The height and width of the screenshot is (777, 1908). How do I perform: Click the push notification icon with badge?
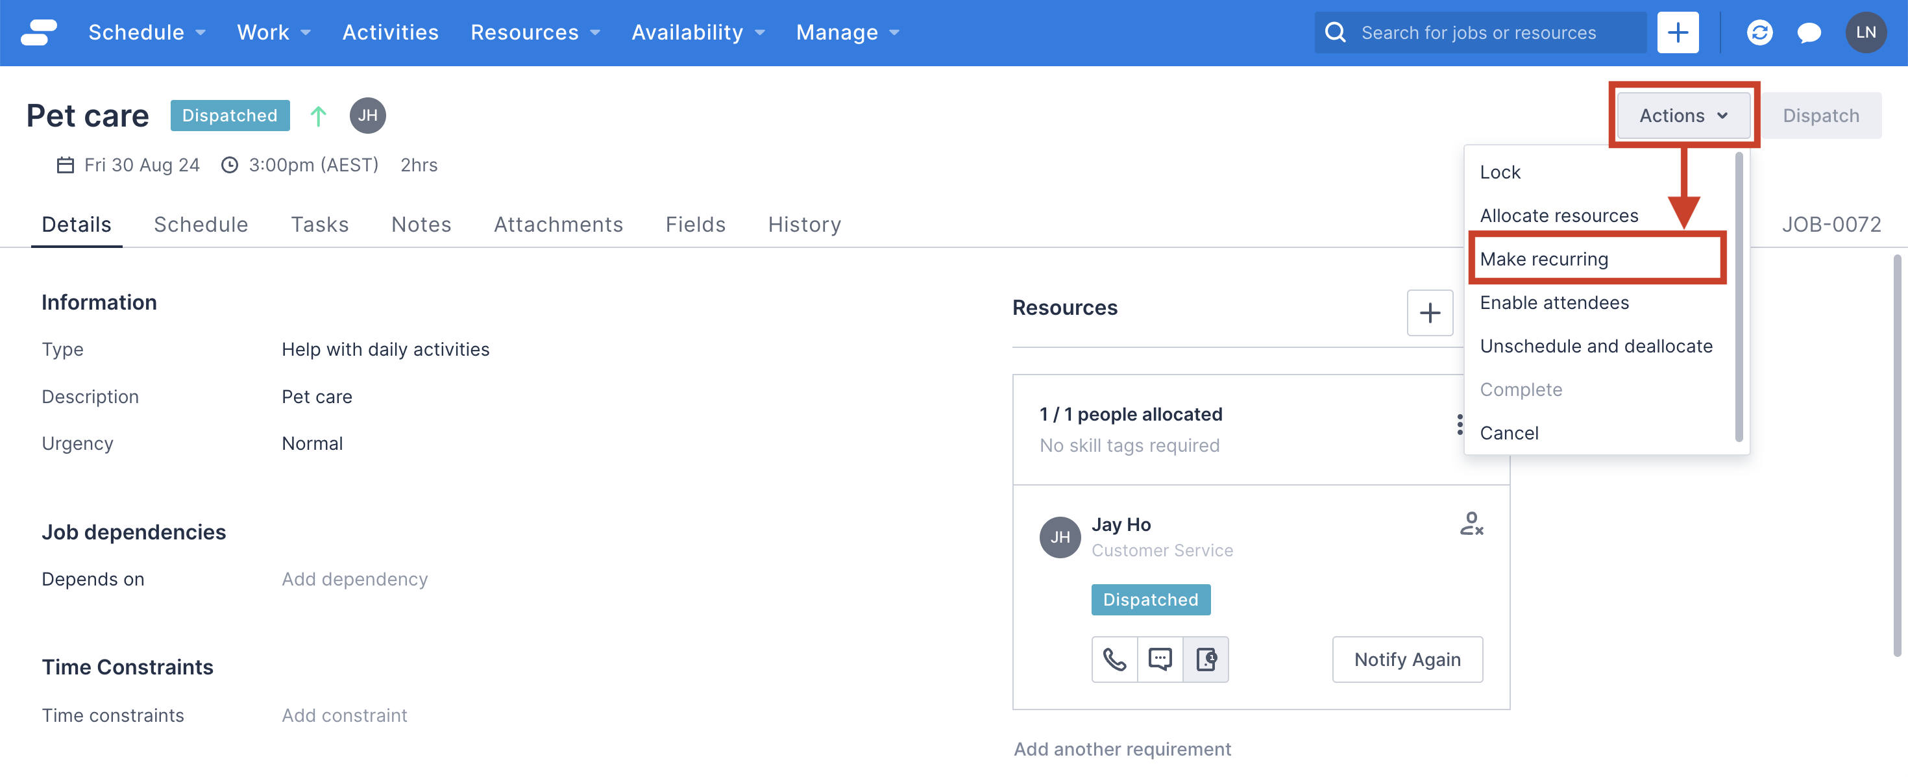click(1206, 660)
